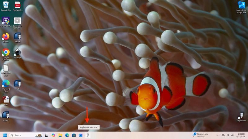Image resolution: width=248 pixels, height=139 pixels.
Task: Open Outlook mail from the taskbar
Action: click(81, 135)
